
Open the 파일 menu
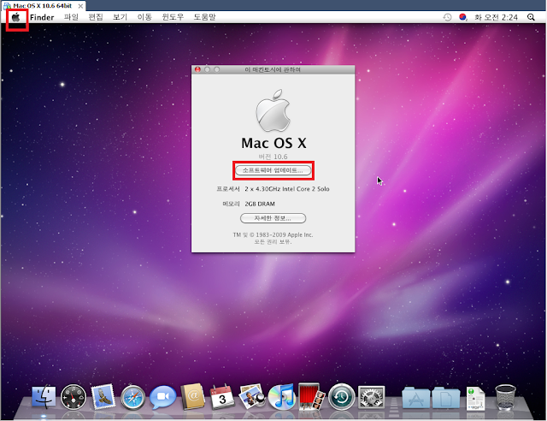pyautogui.click(x=71, y=17)
